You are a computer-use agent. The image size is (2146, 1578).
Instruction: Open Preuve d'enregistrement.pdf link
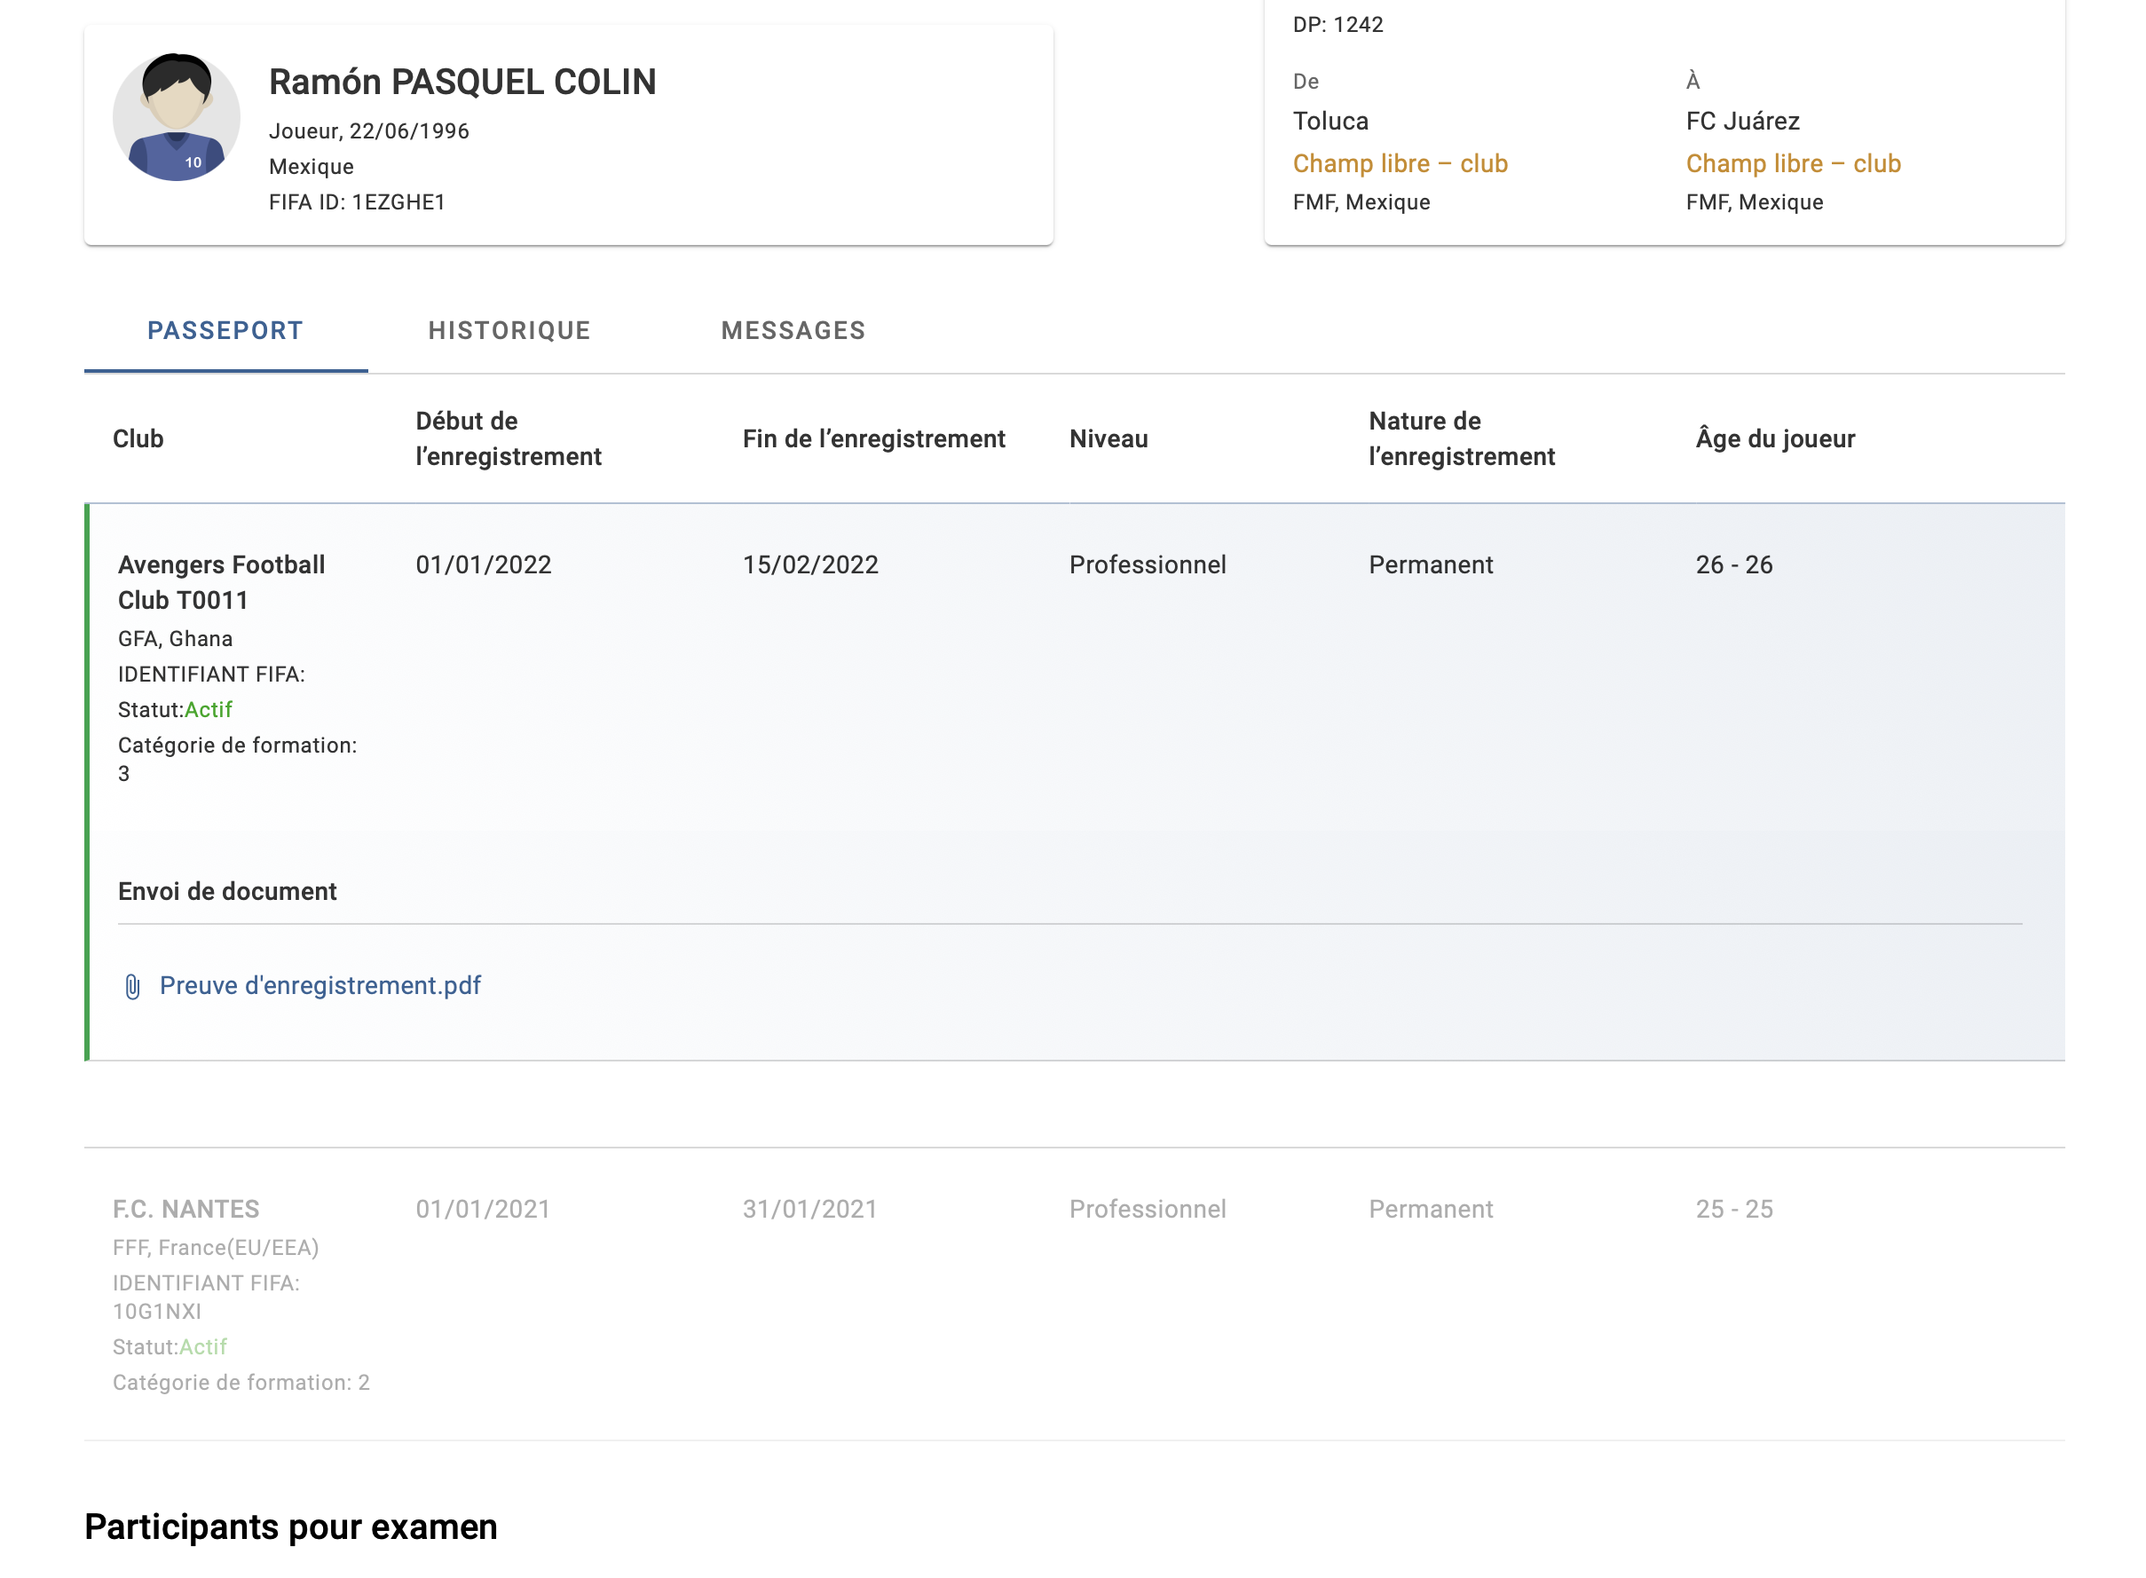coord(320,985)
